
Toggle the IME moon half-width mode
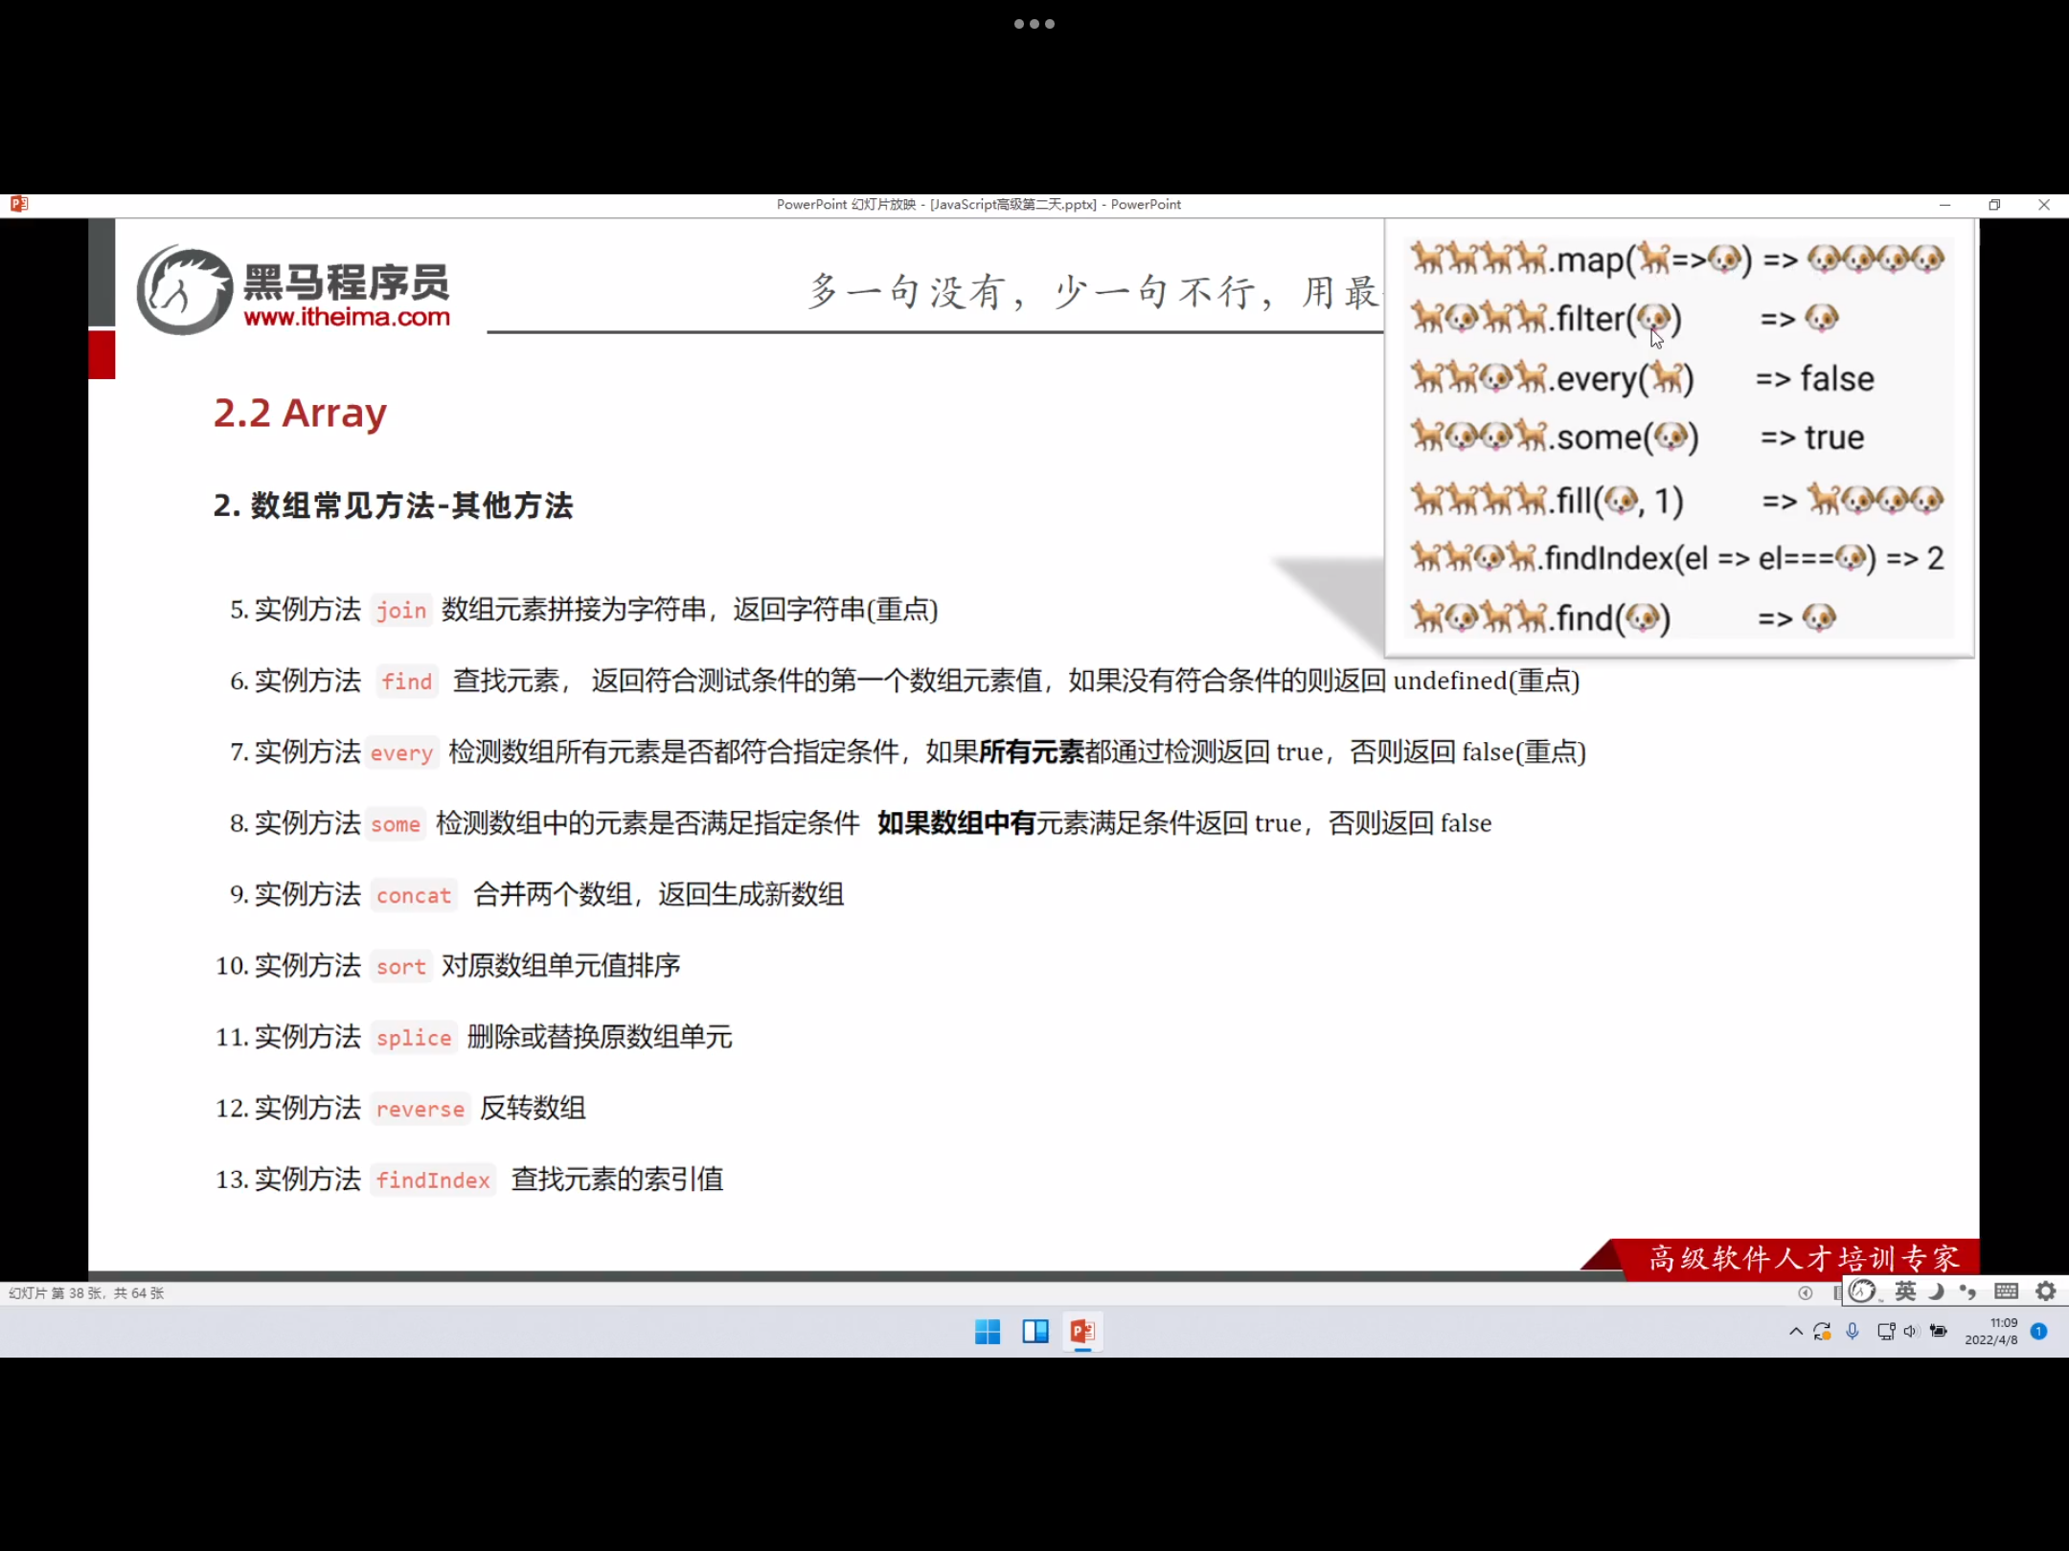click(x=1936, y=1292)
